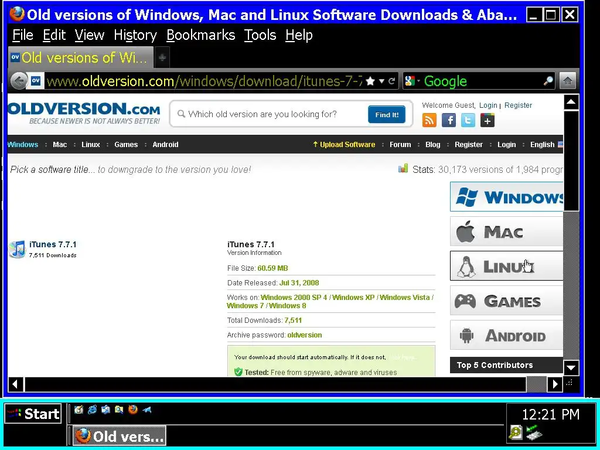This screenshot has height=450, width=600.
Task: Click the black plus share icon
Action: (x=487, y=120)
